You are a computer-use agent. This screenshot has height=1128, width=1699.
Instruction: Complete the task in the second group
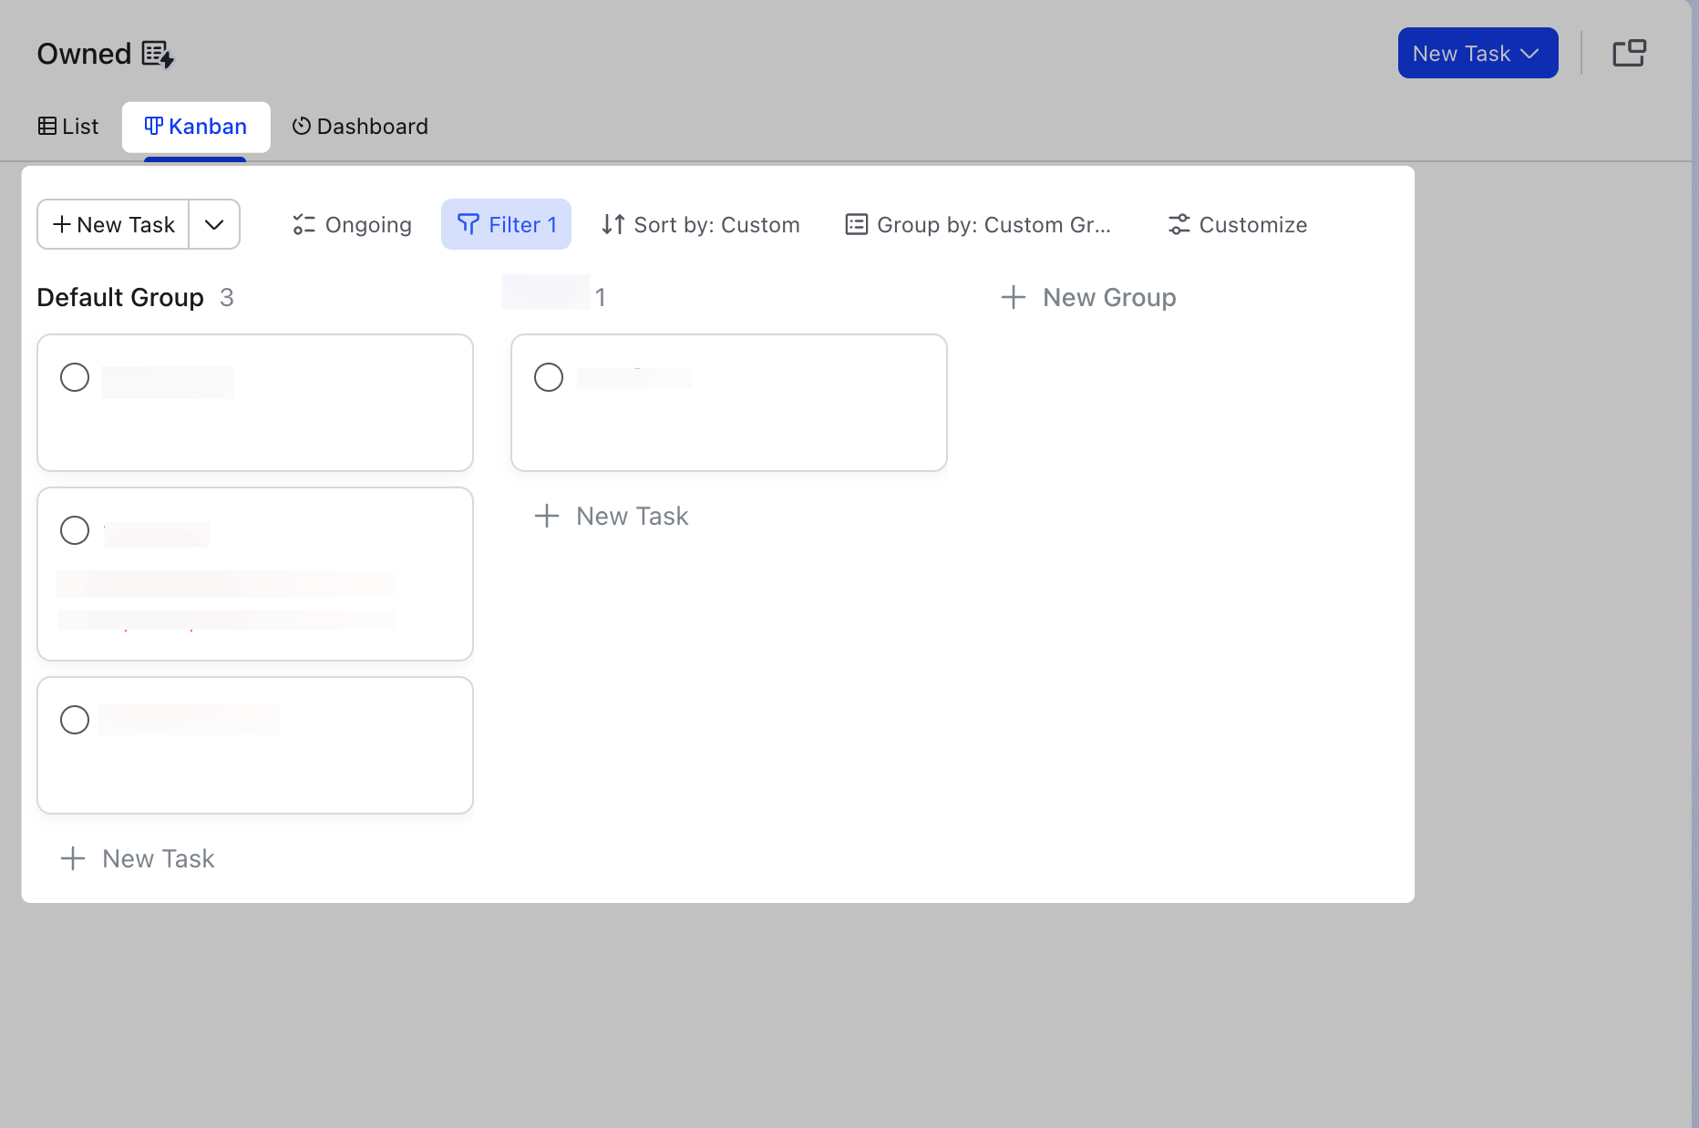click(549, 377)
